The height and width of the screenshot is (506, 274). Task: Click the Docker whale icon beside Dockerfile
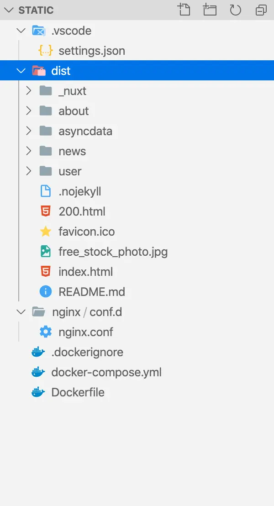tap(38, 392)
